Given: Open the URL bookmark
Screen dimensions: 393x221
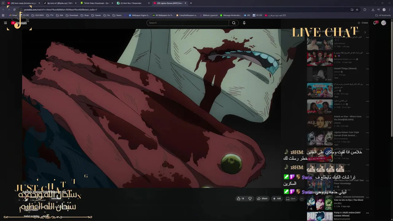Looking at the screenshot, I should (x=247, y=15).
